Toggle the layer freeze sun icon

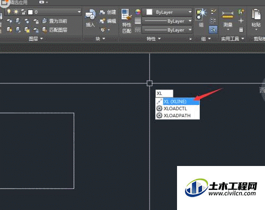(16, 12)
